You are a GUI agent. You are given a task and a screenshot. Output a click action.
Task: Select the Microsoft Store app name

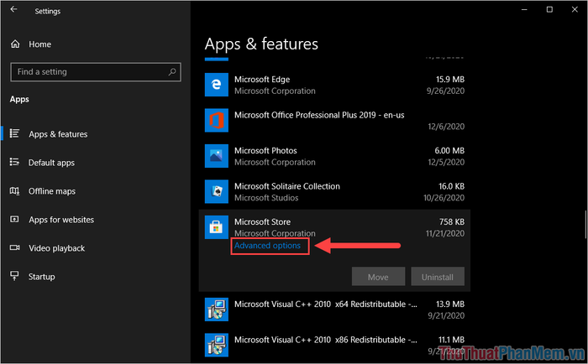pyautogui.click(x=262, y=221)
